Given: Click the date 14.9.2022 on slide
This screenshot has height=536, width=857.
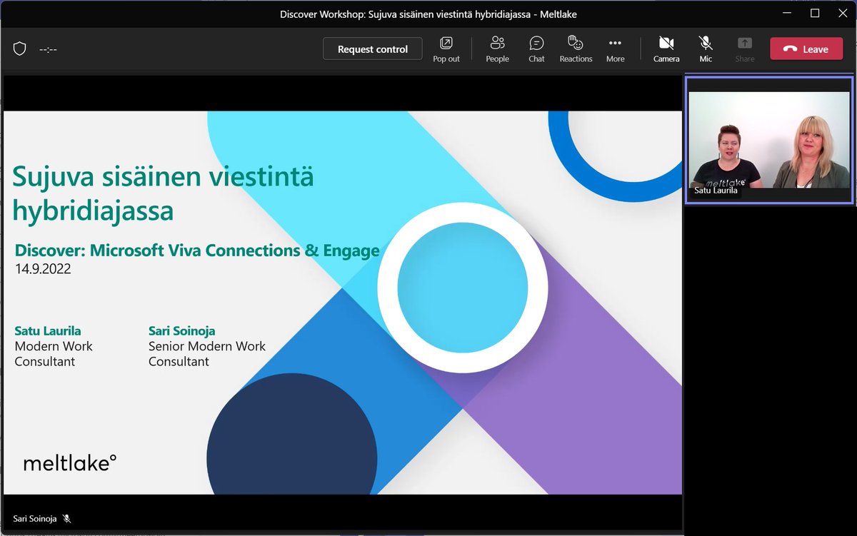Looking at the screenshot, I should coord(43,269).
